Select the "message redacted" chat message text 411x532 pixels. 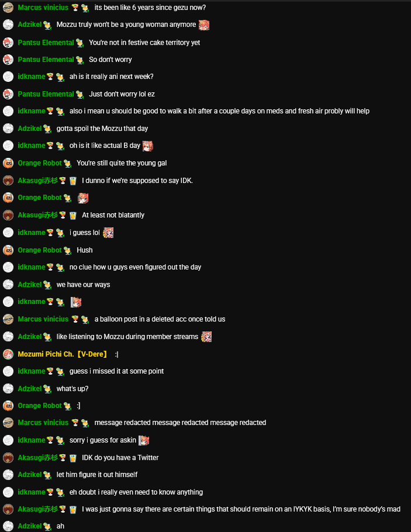[180, 423]
